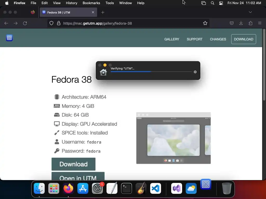The width and height of the screenshot is (266, 199).
Task: Go back with browser back arrow
Action: 6,23
